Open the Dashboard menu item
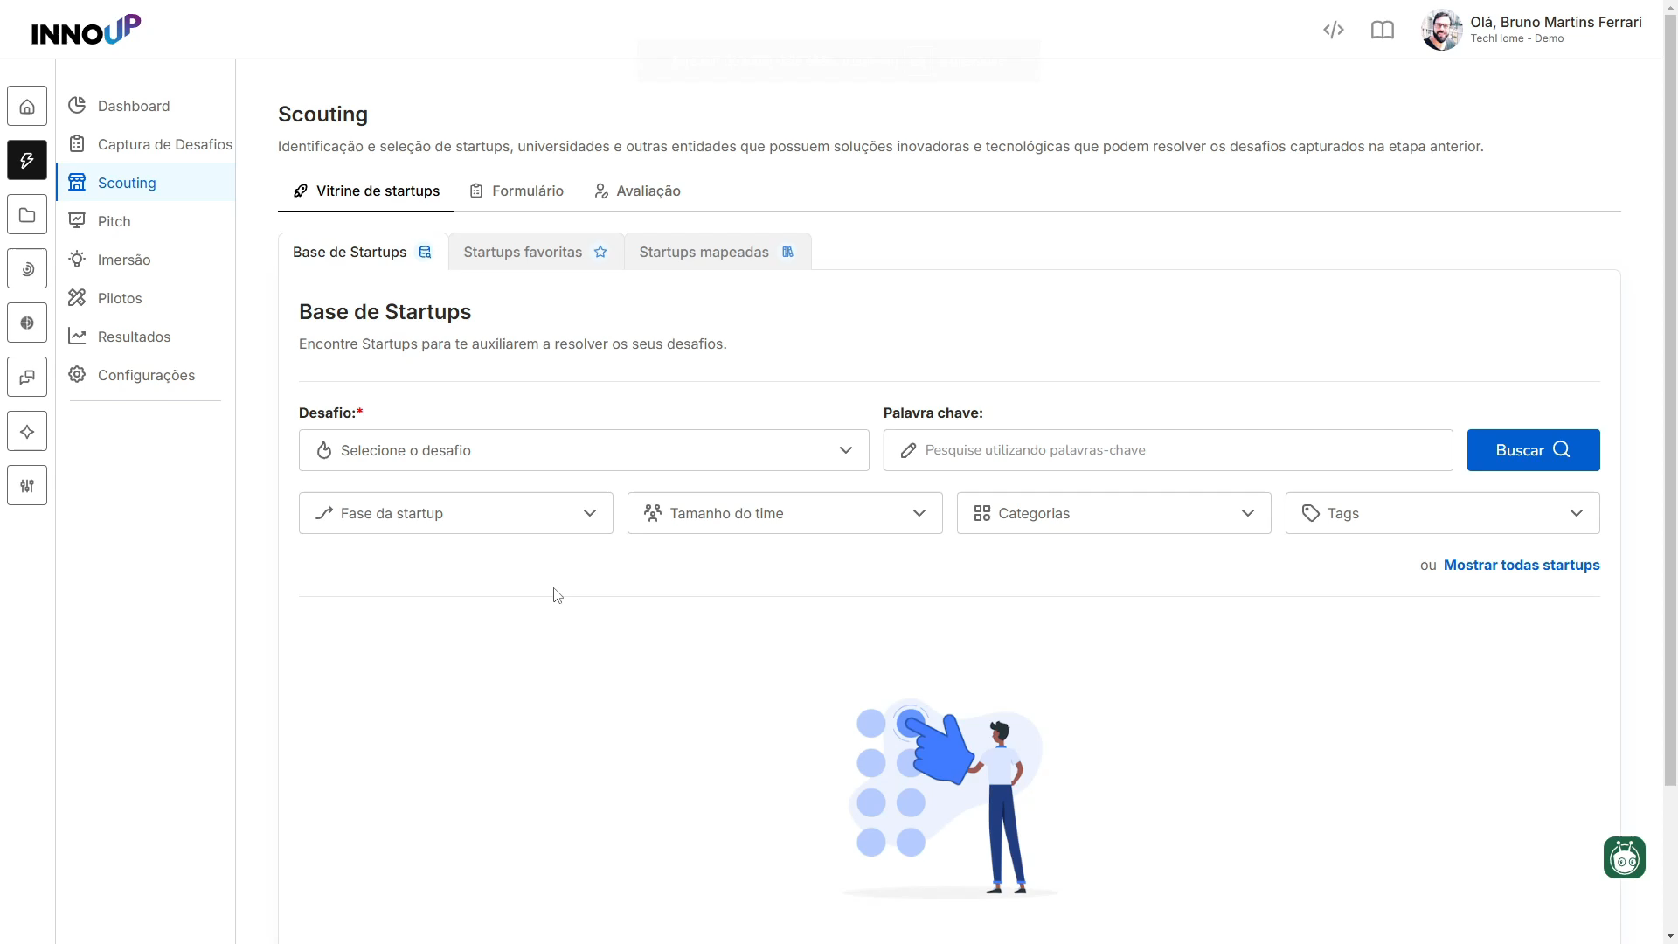Image resolution: width=1678 pixels, height=944 pixels. pos(145,106)
